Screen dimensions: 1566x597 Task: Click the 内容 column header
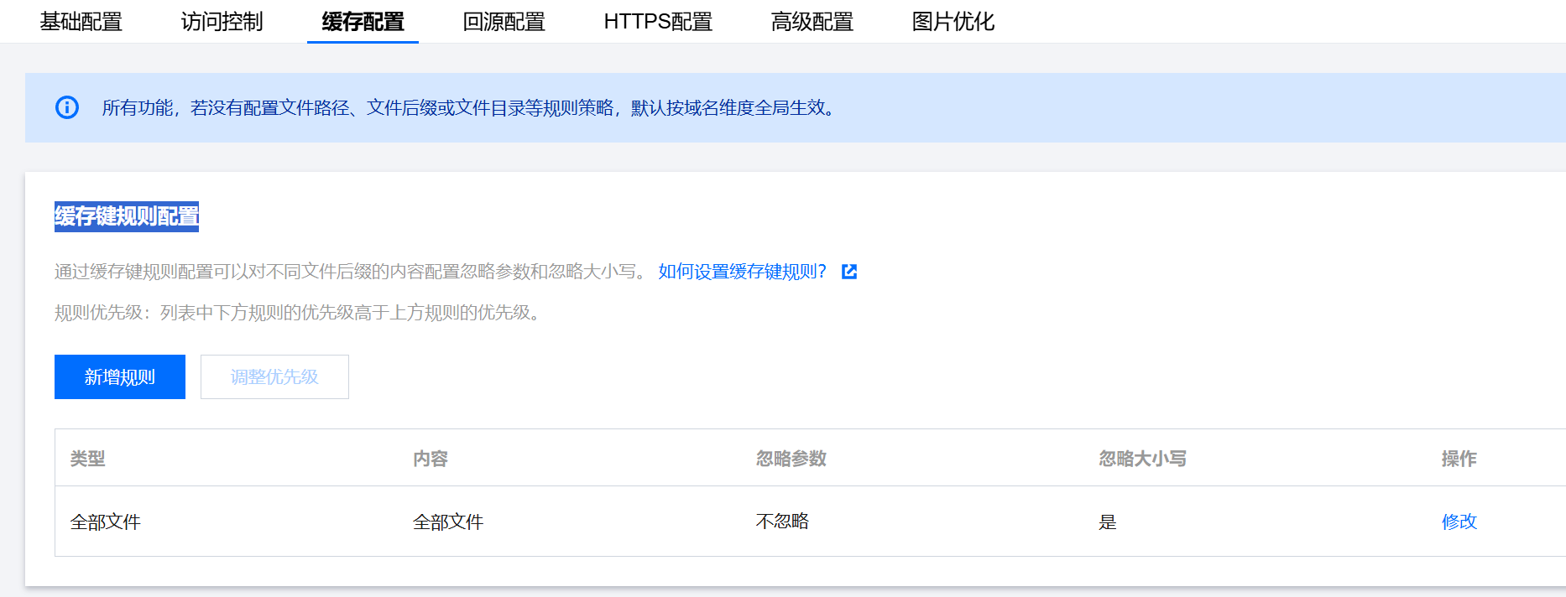[x=431, y=459]
